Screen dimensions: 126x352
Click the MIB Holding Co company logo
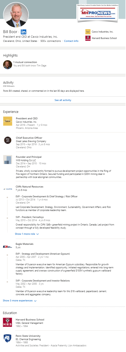click(8, 160)
